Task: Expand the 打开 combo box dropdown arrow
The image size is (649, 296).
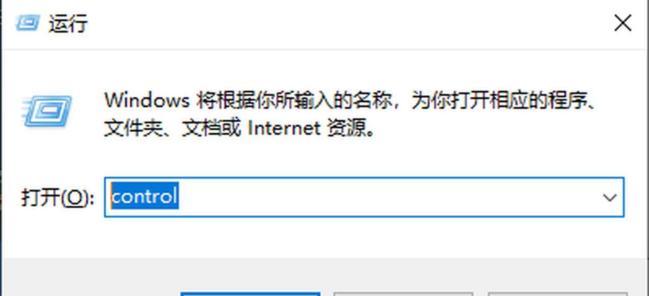Action: [609, 197]
